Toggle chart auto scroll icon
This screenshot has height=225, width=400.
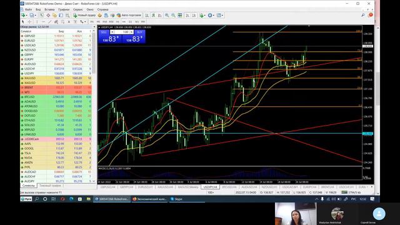187,15
